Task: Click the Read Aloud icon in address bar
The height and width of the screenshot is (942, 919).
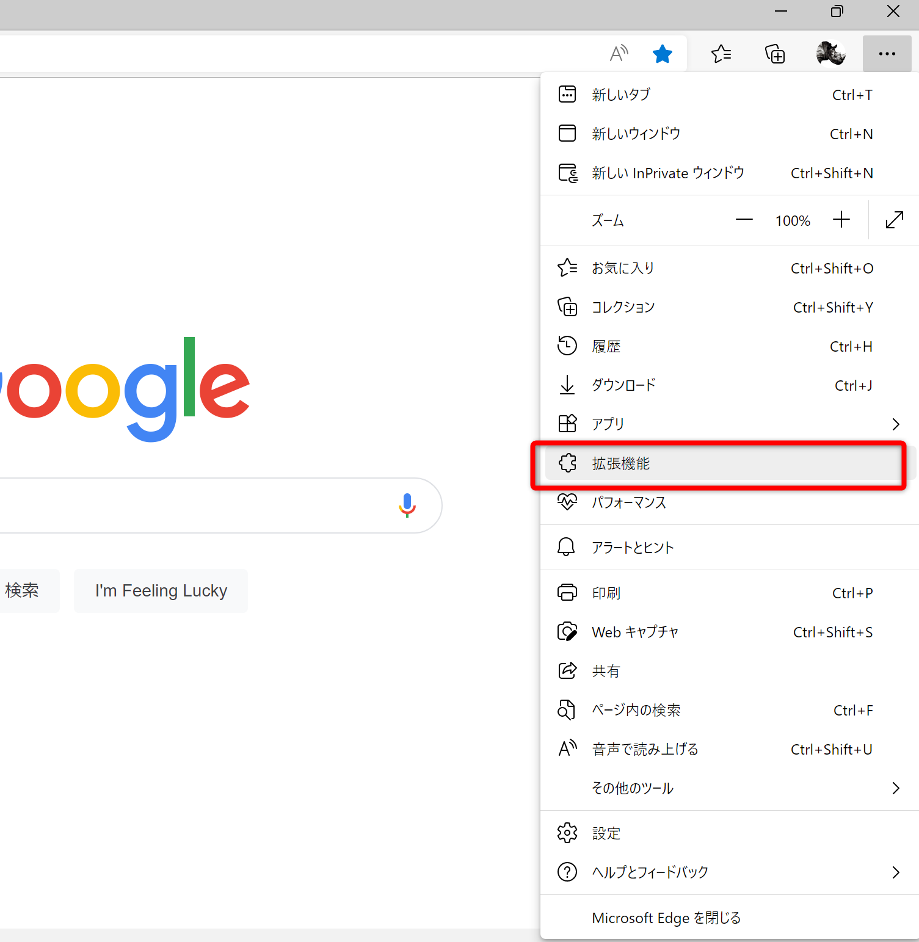Action: [619, 54]
